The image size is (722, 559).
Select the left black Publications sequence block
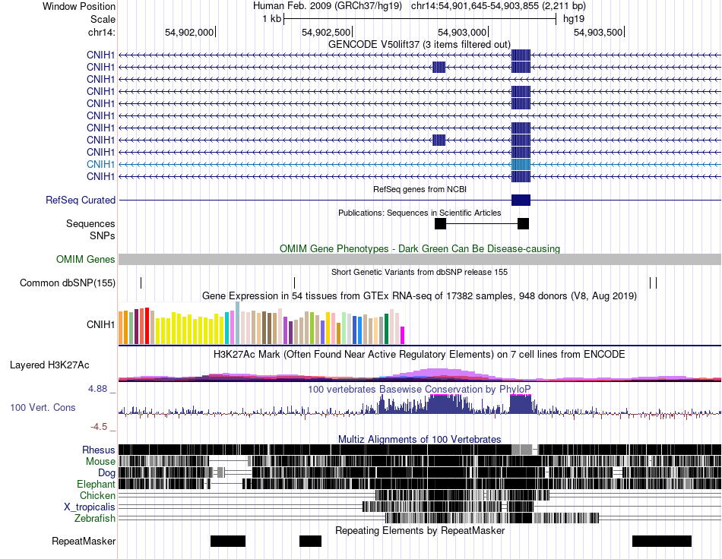tap(440, 223)
